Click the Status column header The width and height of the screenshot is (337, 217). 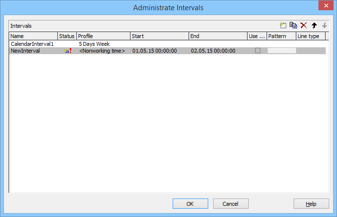[x=67, y=36]
